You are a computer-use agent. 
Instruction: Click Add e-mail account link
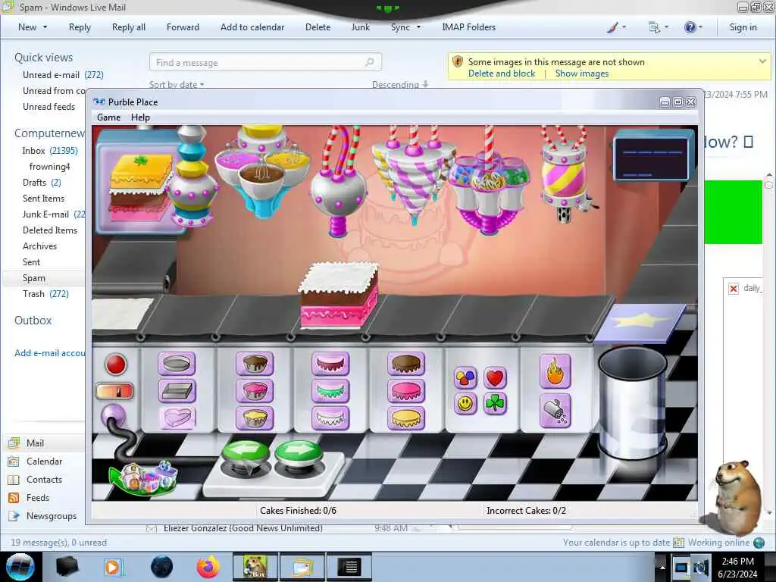point(49,353)
